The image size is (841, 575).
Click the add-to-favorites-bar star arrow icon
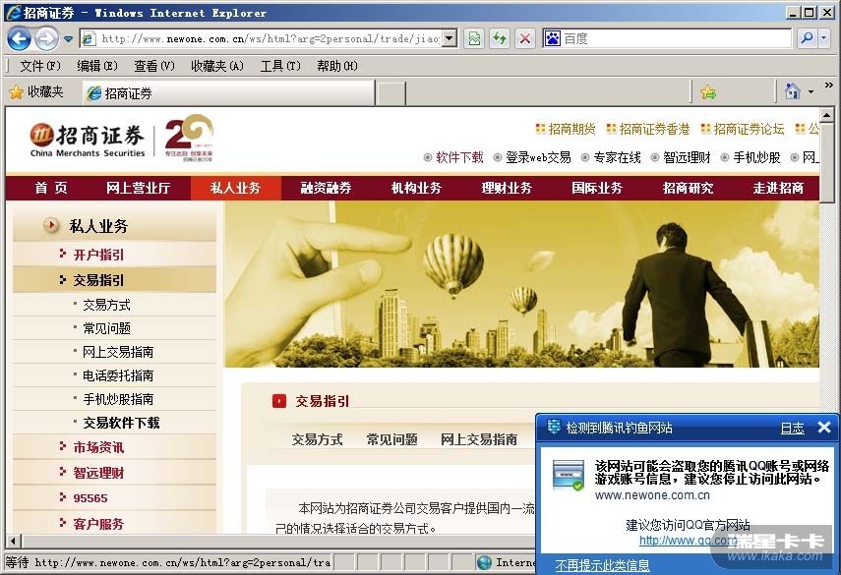point(708,92)
